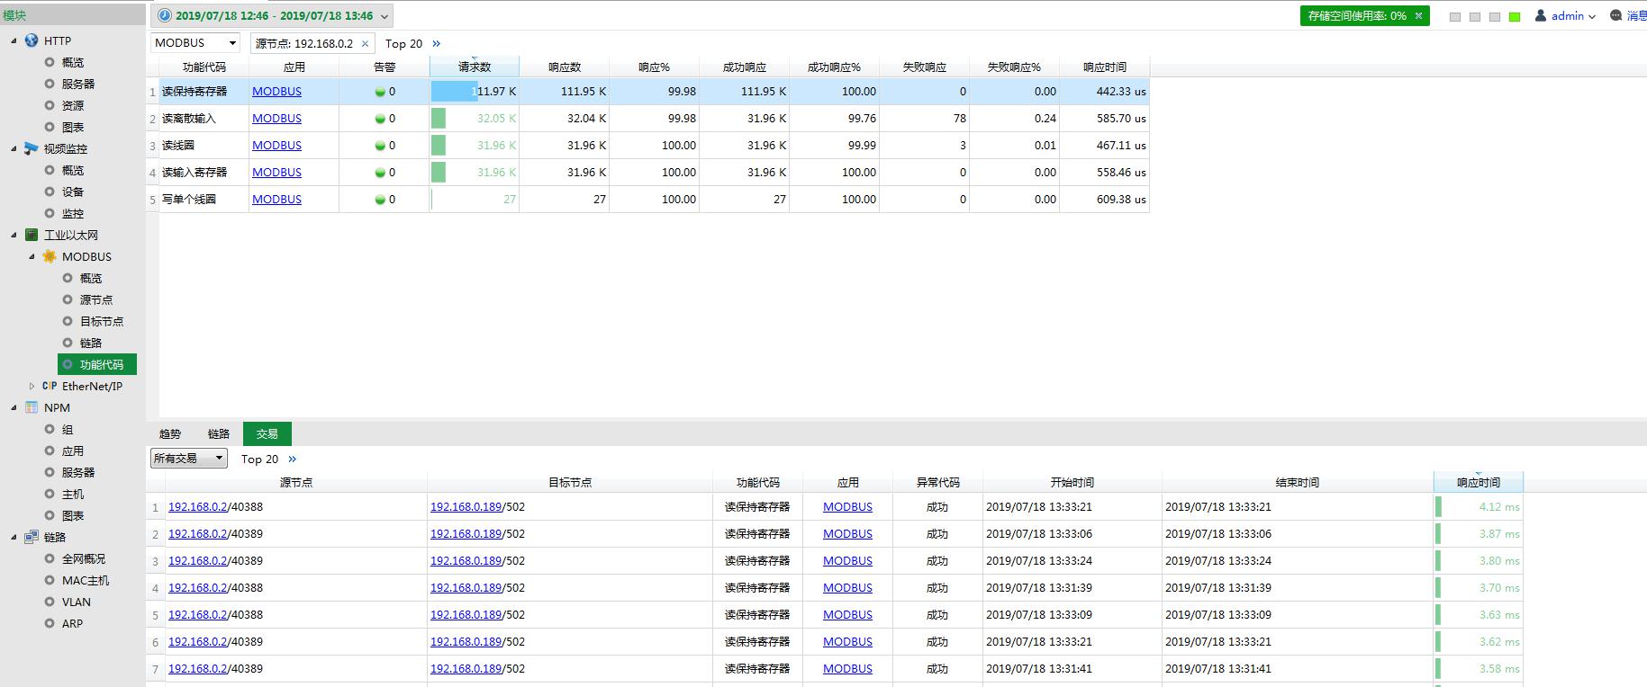Click the clock icon beside the time range
1647x687 pixels.
pos(165,15)
